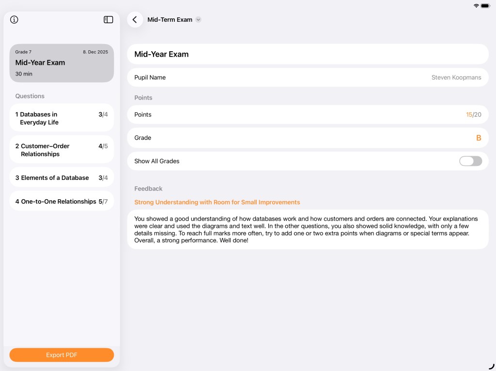Screen dimensions: 496x371
Task: Go back using the chevron button
Action: click(135, 20)
